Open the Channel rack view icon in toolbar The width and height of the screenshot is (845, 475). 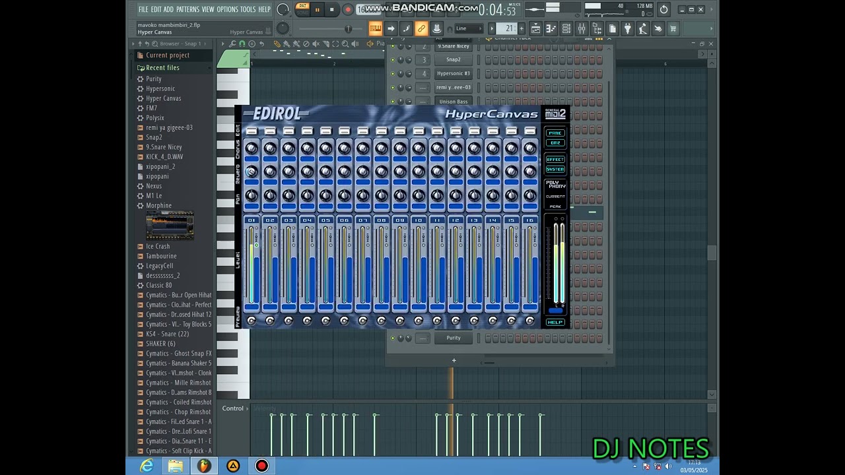click(566, 28)
